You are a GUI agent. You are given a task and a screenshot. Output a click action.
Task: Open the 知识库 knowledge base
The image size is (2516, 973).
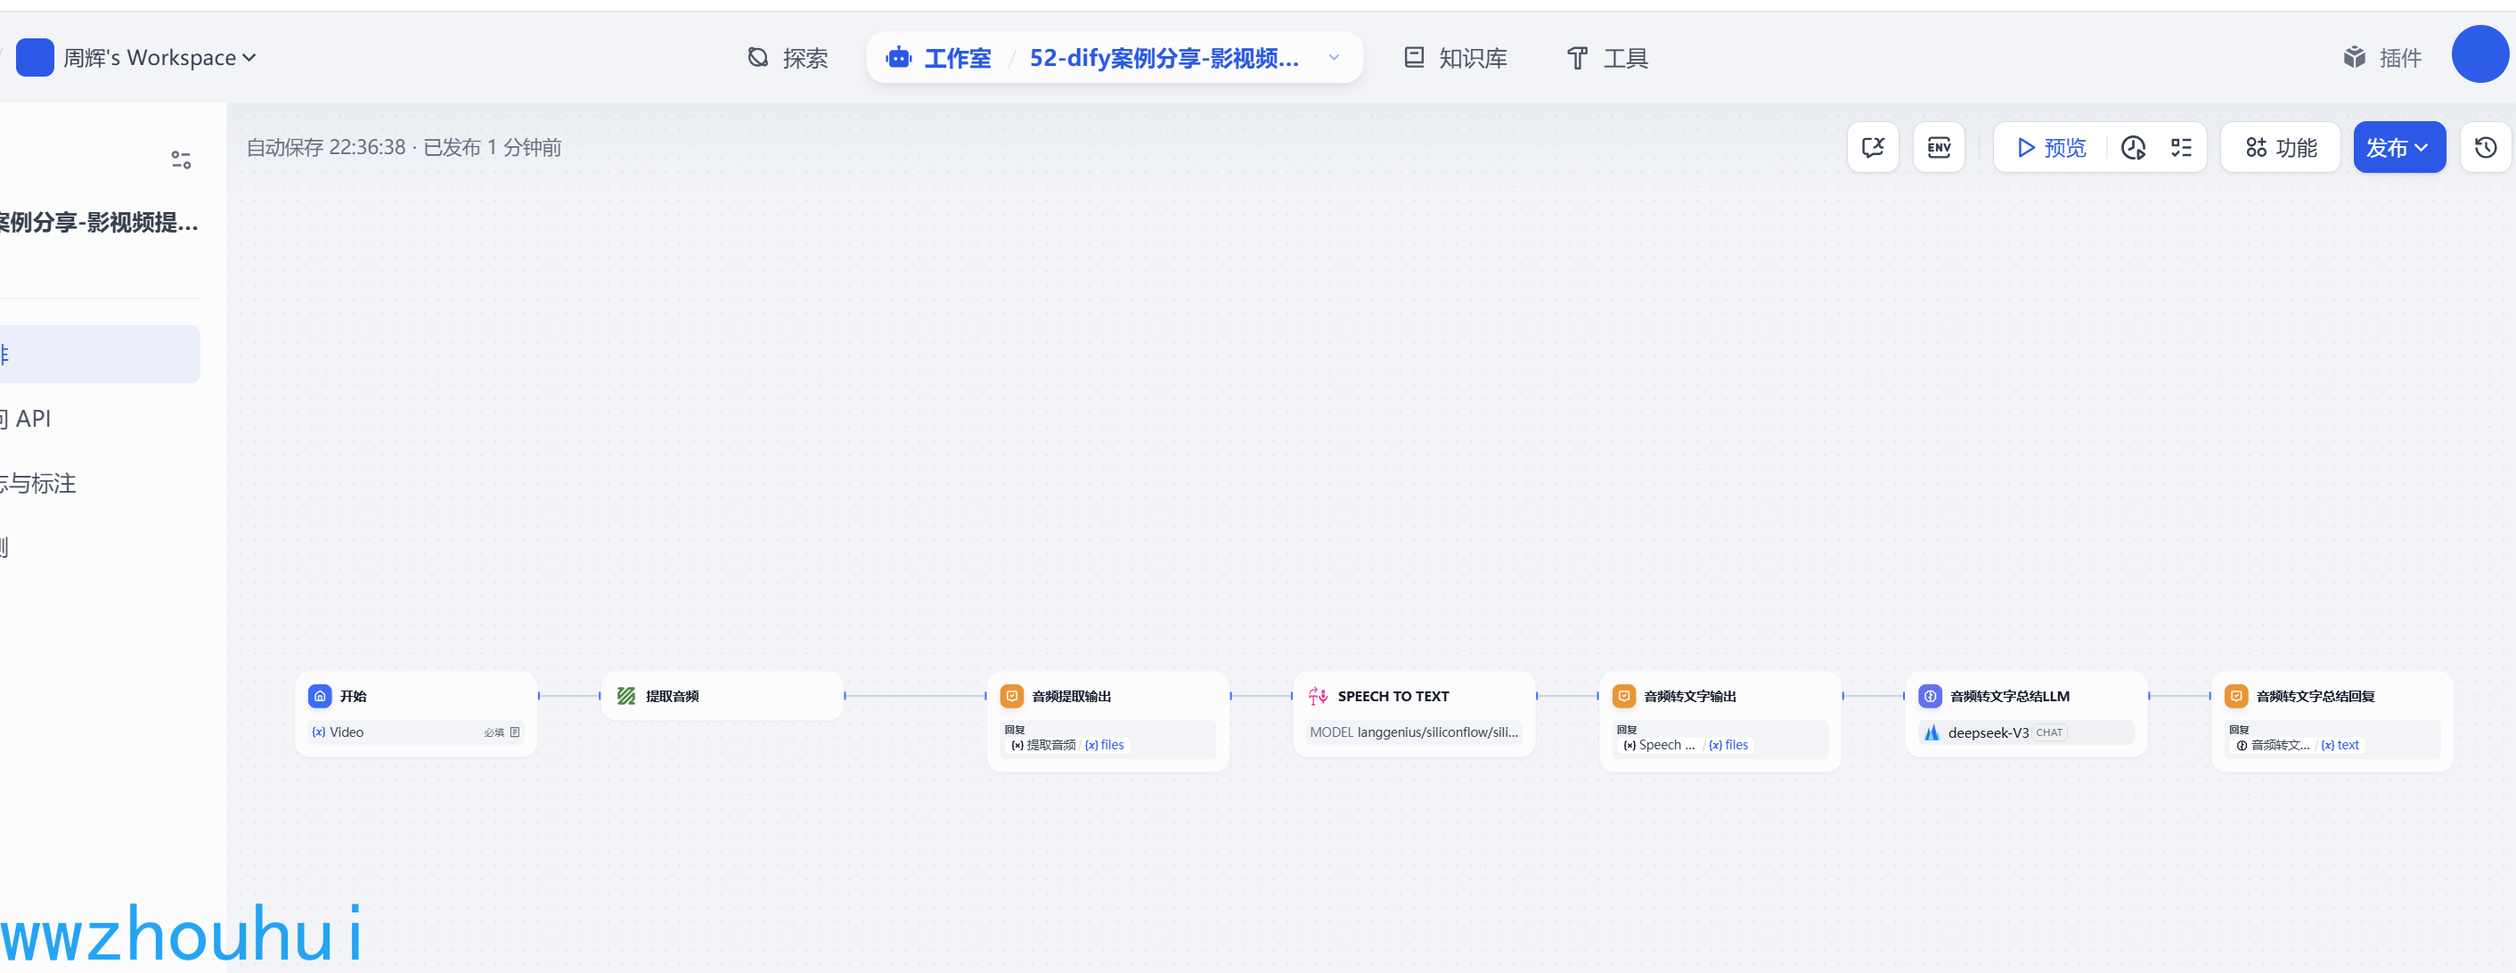[x=1454, y=58]
